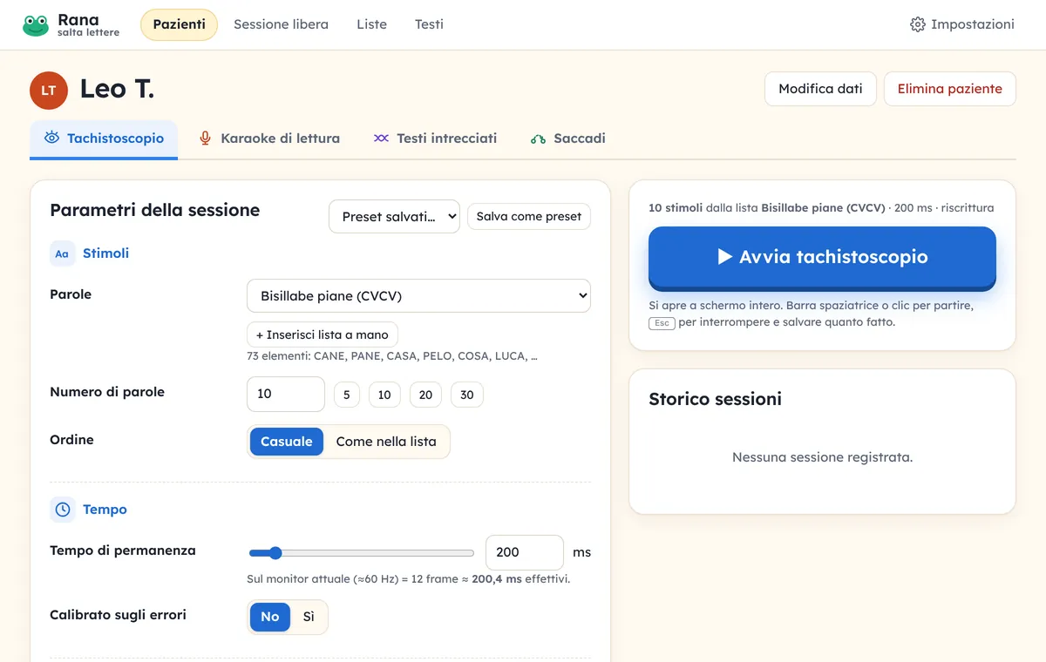
Task: Click the eye icon on Tachistoscopio tab
Action: [x=52, y=138]
